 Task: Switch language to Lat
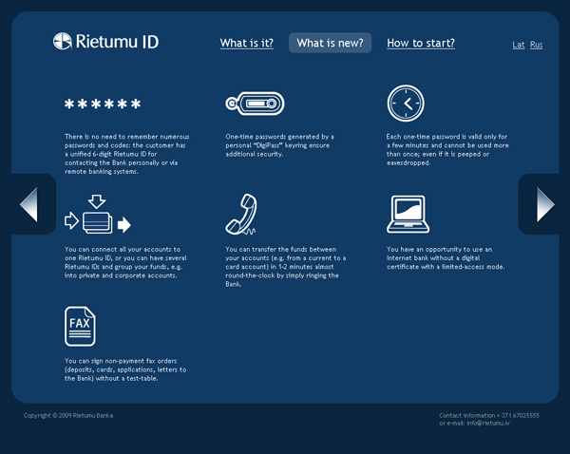[x=519, y=45]
